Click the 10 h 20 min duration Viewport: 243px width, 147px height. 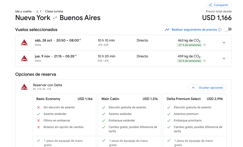click(x=107, y=56)
